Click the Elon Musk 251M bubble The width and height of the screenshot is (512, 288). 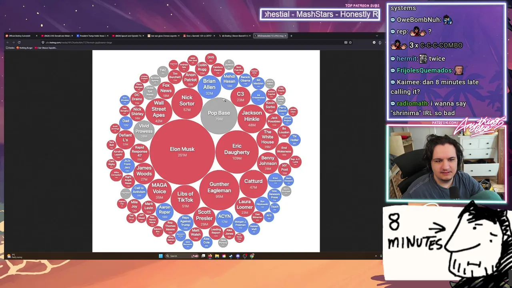pos(182,152)
